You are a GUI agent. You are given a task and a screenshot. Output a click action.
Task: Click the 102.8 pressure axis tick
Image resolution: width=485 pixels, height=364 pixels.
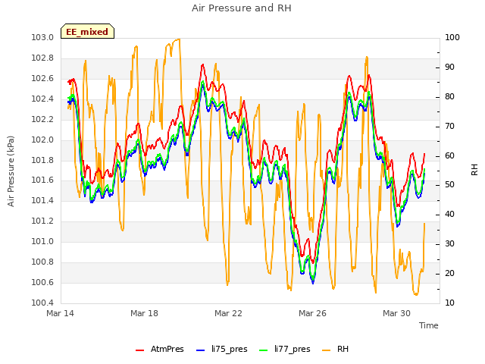point(42,58)
